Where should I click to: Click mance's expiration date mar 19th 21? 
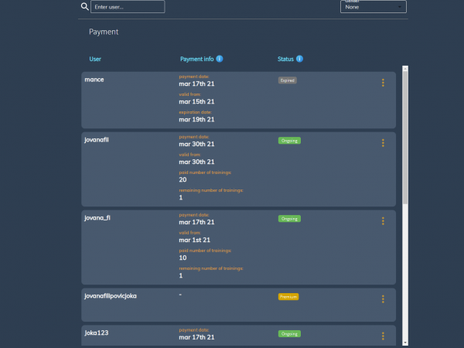[x=196, y=120]
